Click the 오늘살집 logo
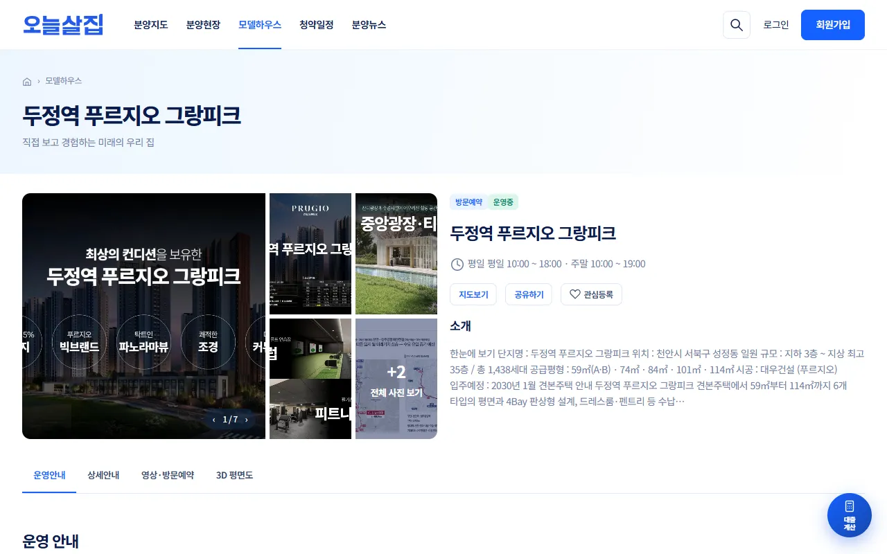The width and height of the screenshot is (887, 554). pyautogui.click(x=63, y=25)
